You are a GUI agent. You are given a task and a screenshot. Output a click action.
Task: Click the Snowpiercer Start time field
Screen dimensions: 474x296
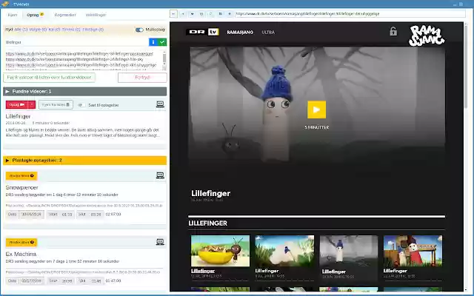[67, 214]
